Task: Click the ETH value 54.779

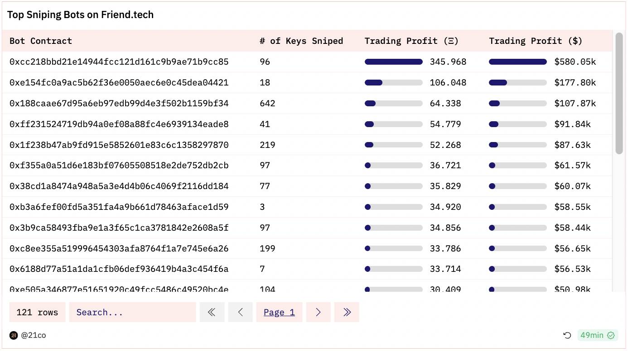Action: click(445, 124)
